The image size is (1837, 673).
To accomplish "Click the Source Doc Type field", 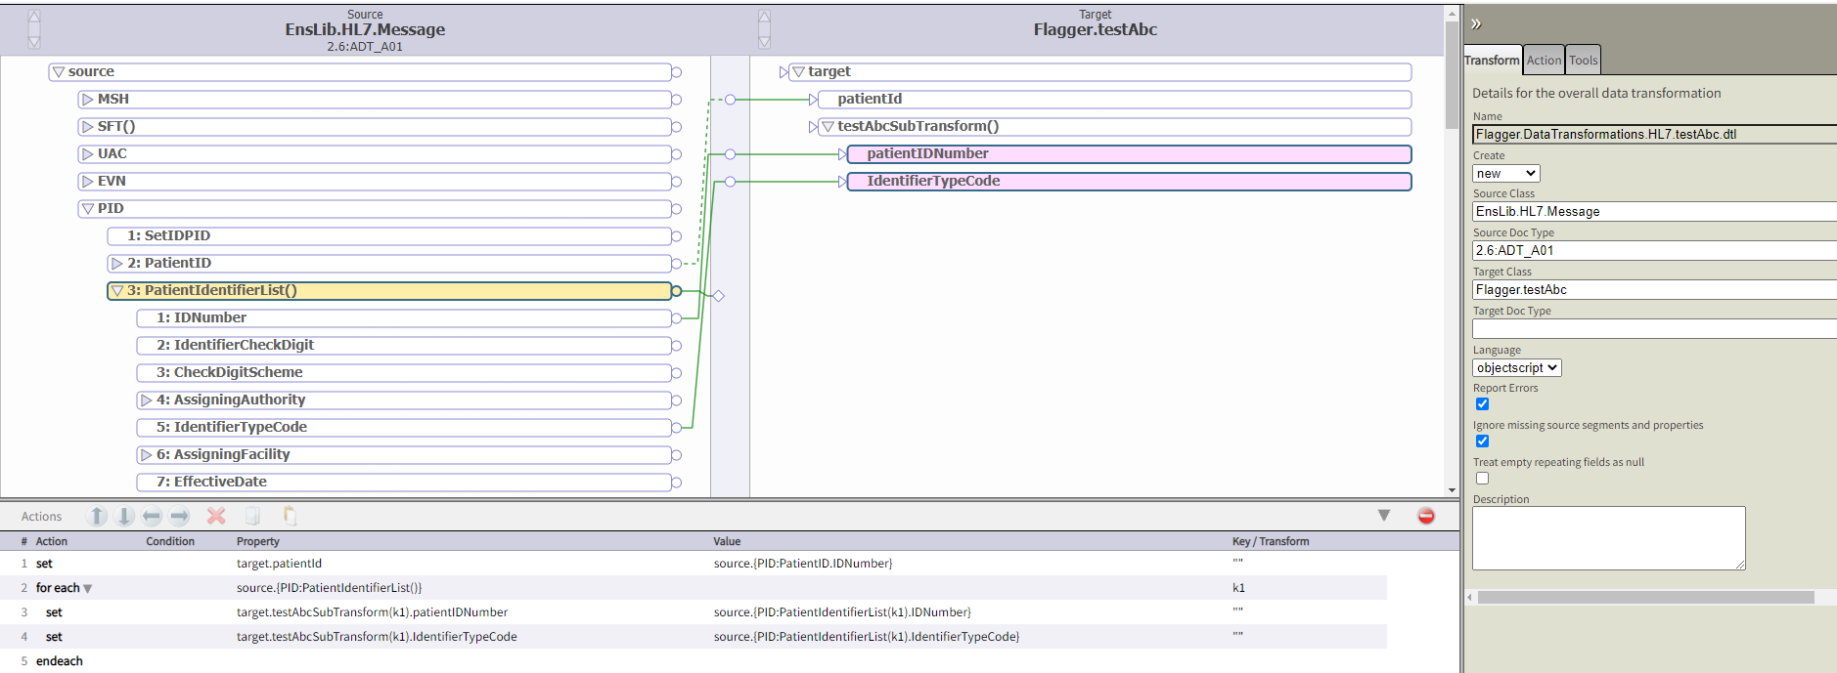I will pyautogui.click(x=1654, y=251).
